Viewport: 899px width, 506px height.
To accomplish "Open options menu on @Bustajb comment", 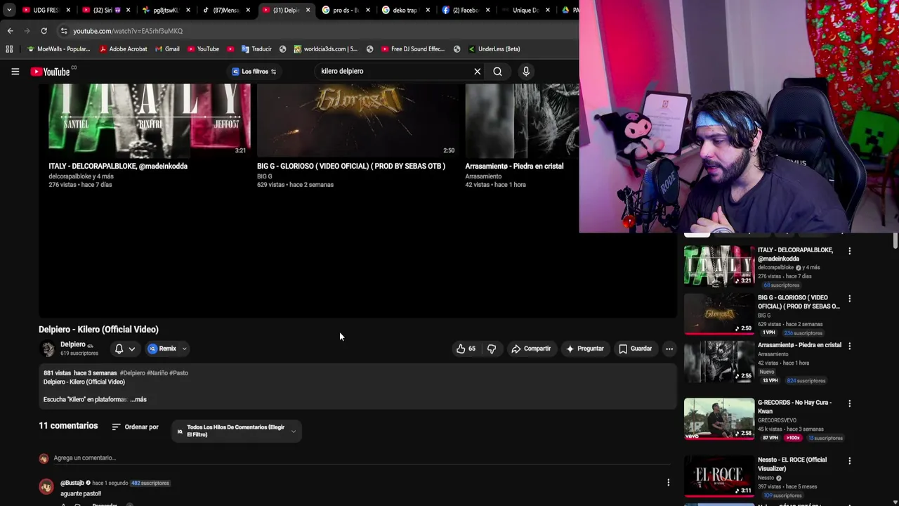I will (x=668, y=482).
